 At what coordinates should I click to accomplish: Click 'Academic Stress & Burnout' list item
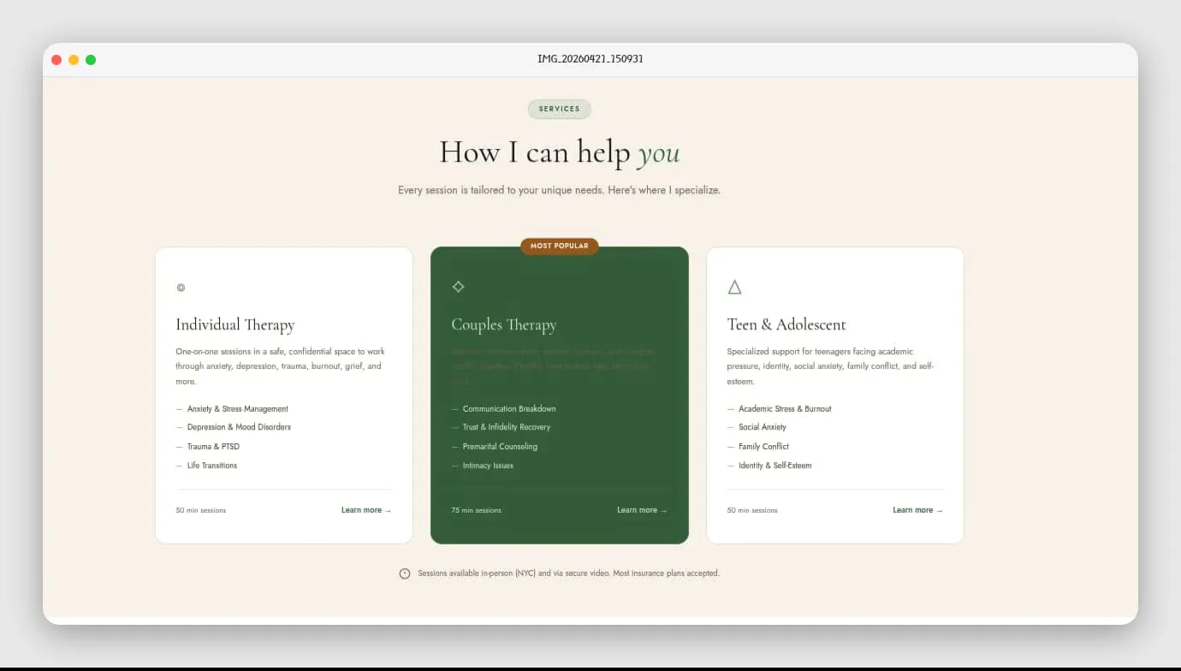pyautogui.click(x=785, y=409)
